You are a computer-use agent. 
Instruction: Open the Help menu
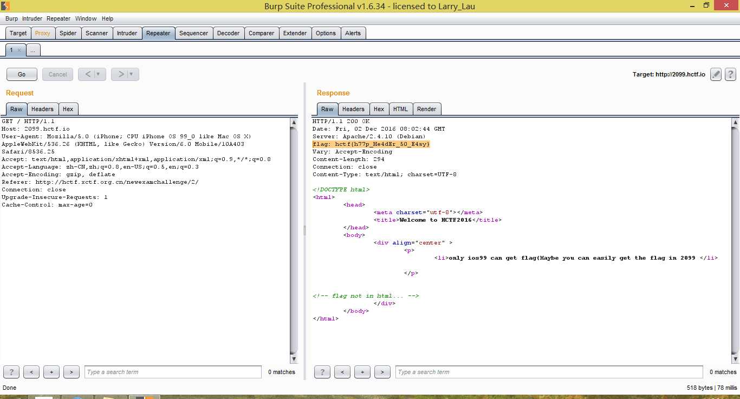point(108,18)
